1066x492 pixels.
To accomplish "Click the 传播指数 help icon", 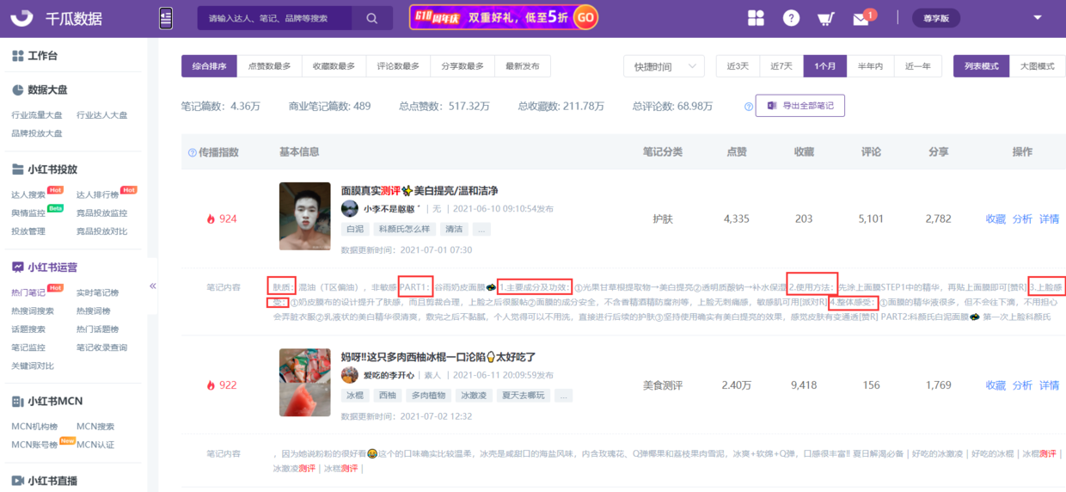I will click(x=192, y=152).
